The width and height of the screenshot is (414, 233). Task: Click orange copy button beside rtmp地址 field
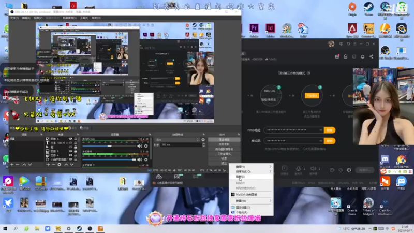(x=329, y=130)
